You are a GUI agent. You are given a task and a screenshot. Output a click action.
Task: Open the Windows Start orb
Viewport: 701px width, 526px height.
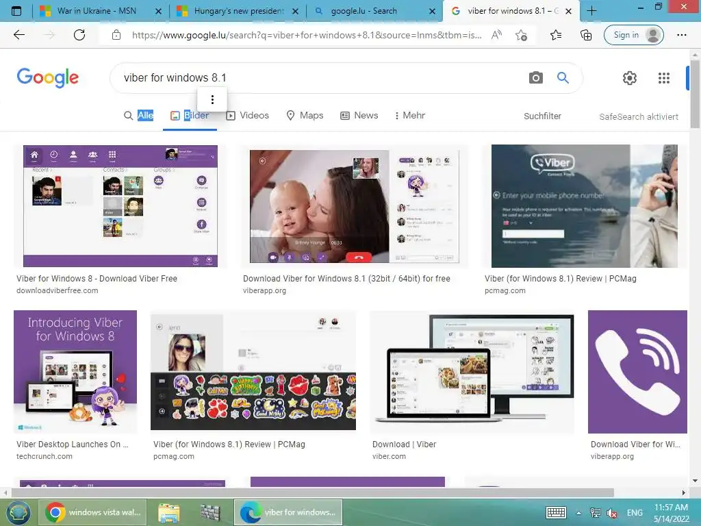(x=18, y=512)
